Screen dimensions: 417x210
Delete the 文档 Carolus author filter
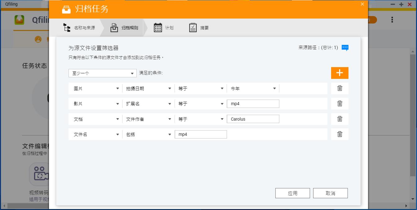[339, 119]
